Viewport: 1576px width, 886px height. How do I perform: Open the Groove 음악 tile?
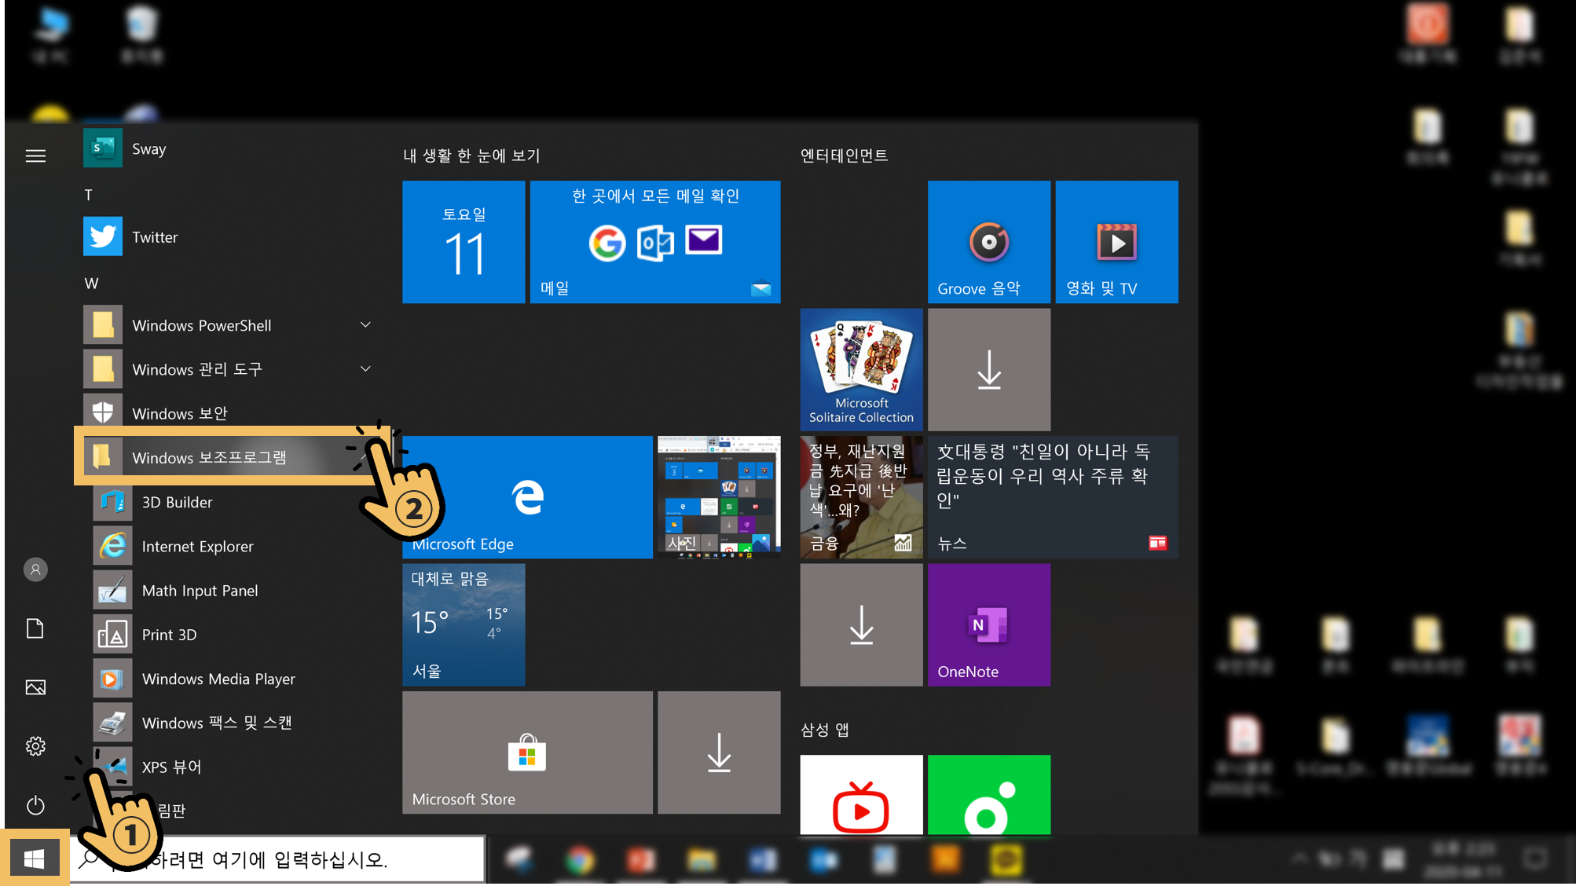(988, 242)
